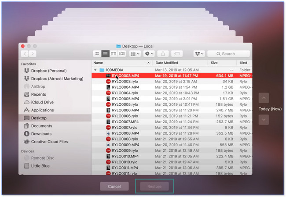Viewport: 286px width, 197px height.
Task: Click date Mar 20, 2019 at 10:43 PM
Action: pos(177,93)
